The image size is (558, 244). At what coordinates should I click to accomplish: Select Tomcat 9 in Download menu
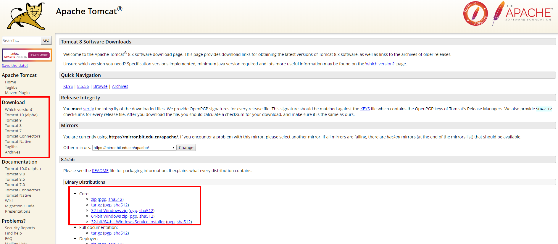click(x=13, y=120)
